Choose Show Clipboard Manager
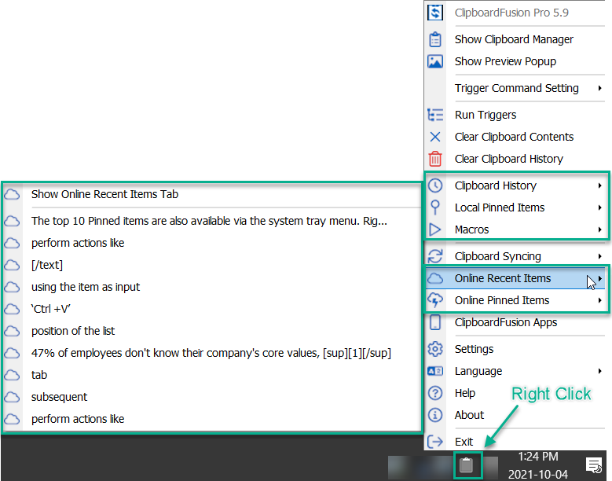The width and height of the screenshot is (612, 481). point(515,39)
